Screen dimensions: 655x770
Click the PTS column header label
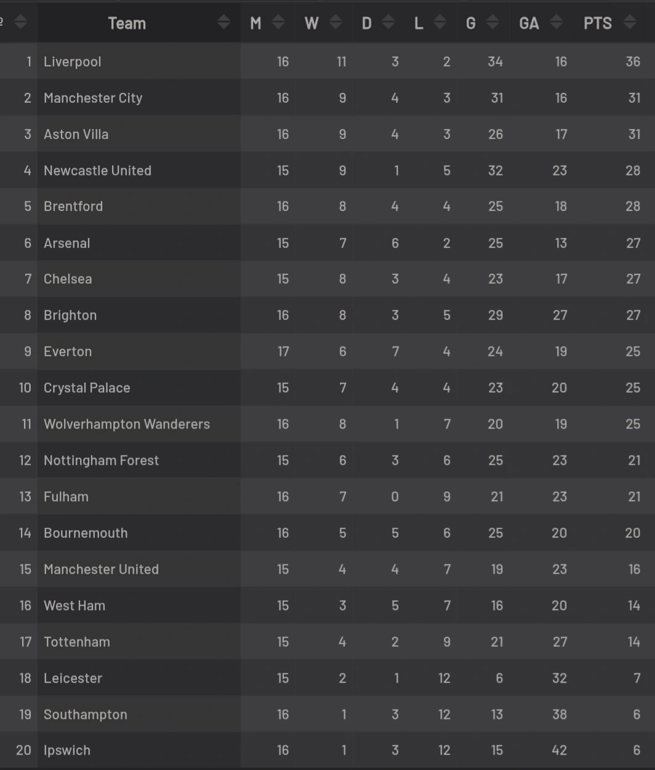pos(597,23)
